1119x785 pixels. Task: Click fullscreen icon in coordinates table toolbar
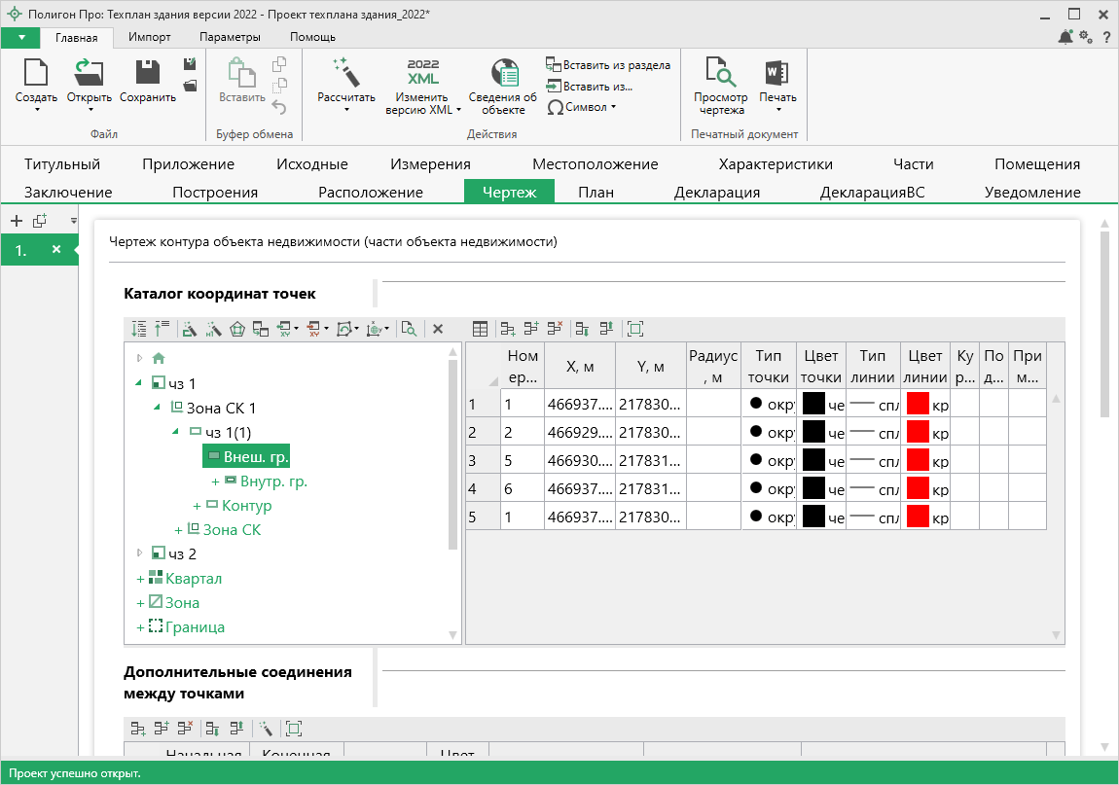(635, 330)
